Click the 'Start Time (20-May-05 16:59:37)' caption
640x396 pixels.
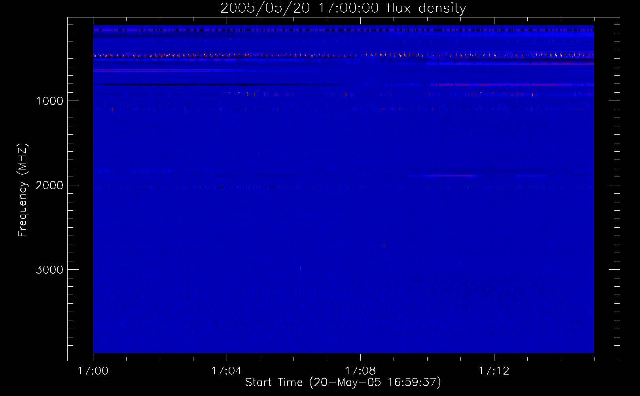pyautogui.click(x=343, y=383)
